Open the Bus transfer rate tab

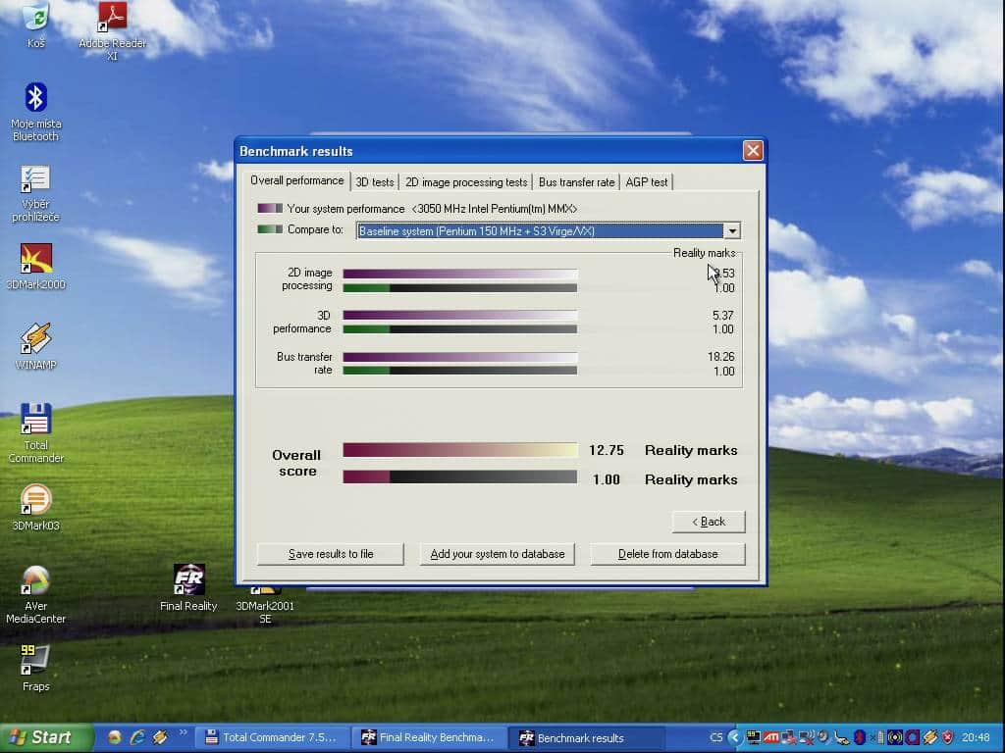[x=576, y=182]
